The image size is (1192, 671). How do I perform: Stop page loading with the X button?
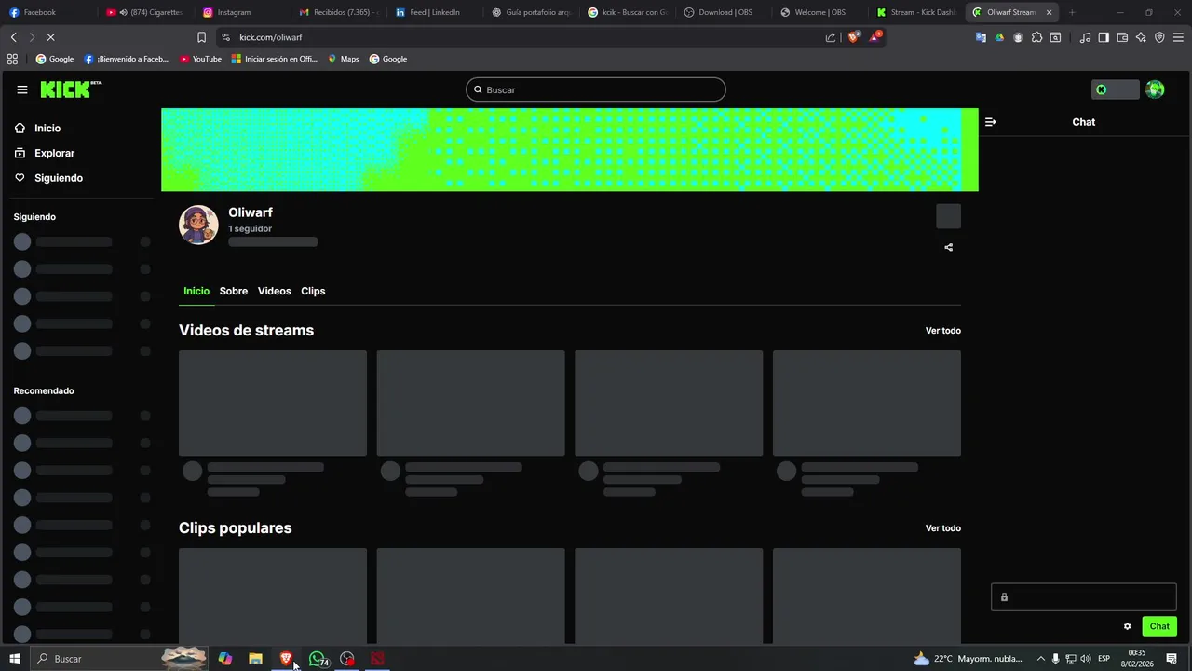49,37
